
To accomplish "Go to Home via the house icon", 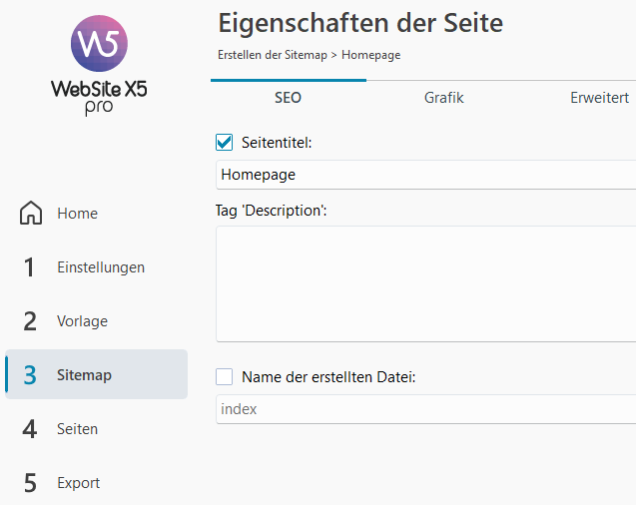I will click(32, 214).
